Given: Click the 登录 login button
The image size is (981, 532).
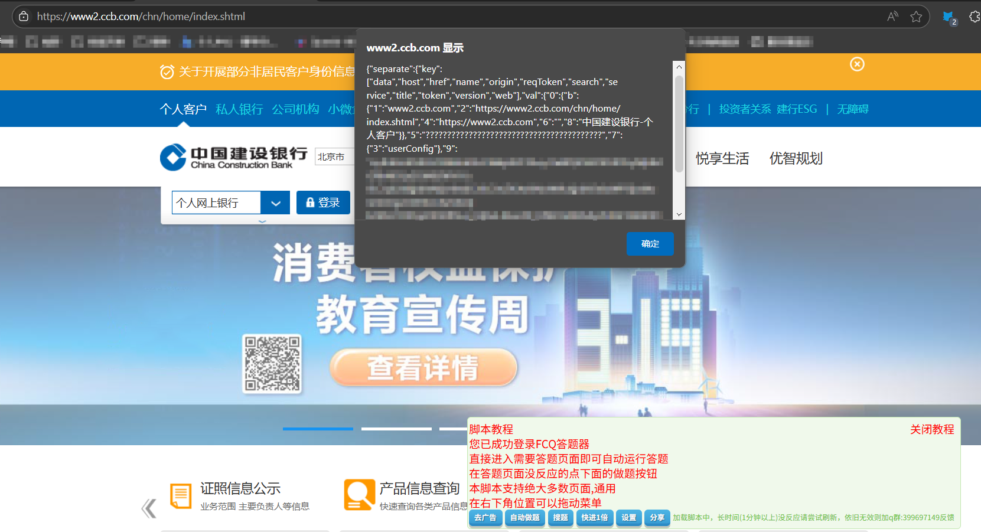Looking at the screenshot, I should [x=323, y=203].
